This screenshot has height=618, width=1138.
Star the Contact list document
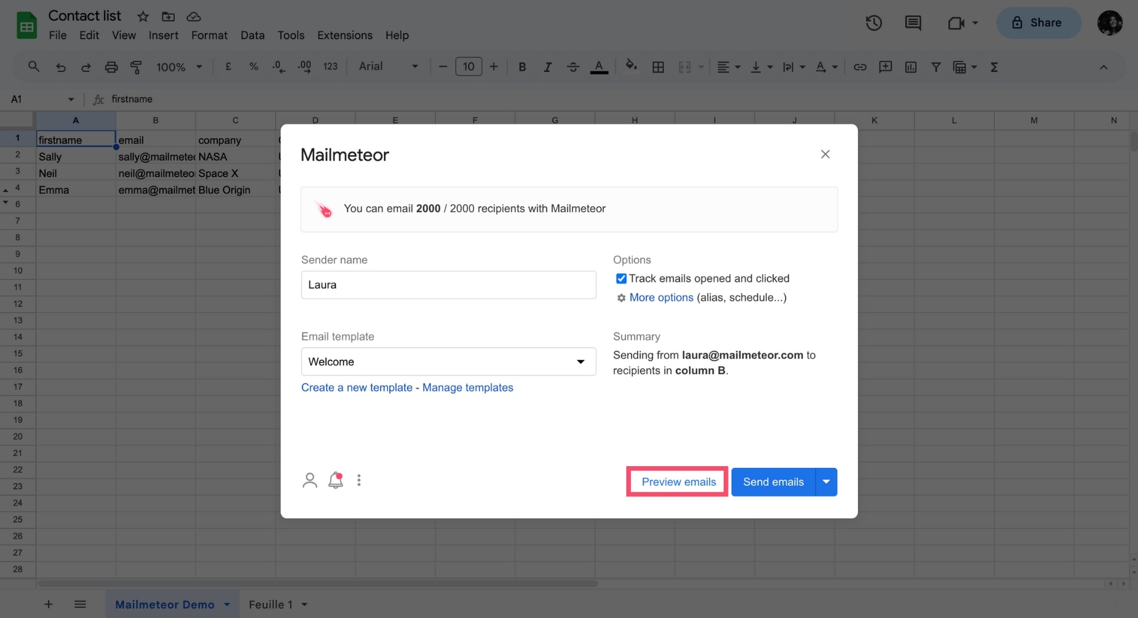[143, 17]
